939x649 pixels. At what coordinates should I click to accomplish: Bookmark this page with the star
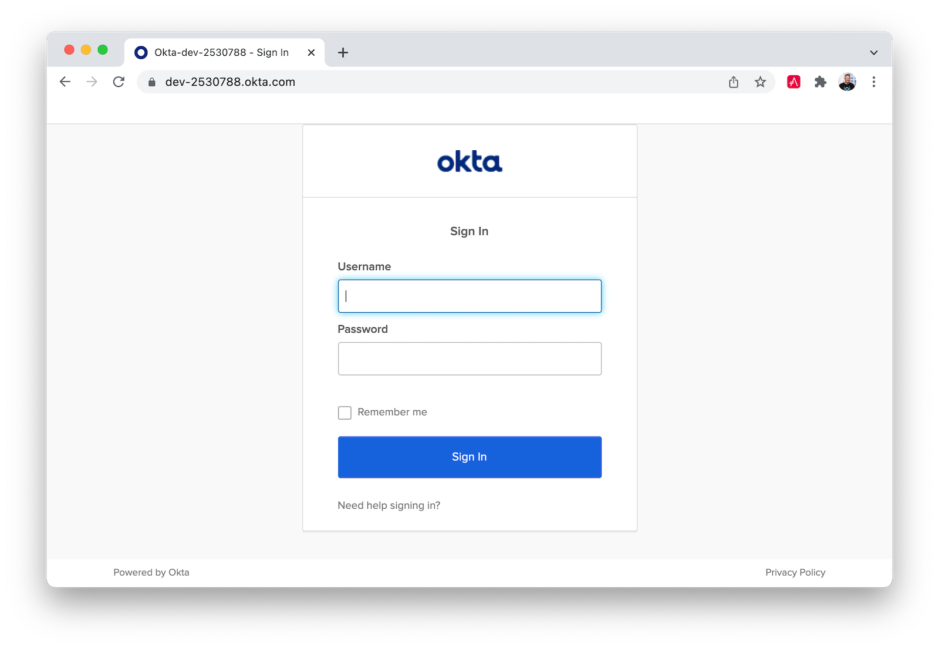(761, 82)
